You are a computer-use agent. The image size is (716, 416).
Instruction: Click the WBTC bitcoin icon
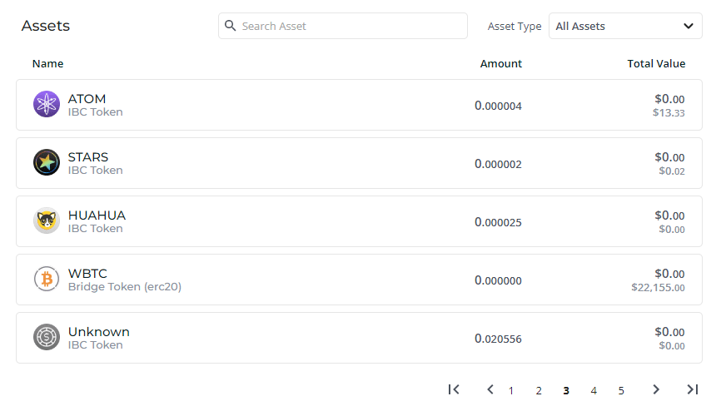tap(47, 279)
